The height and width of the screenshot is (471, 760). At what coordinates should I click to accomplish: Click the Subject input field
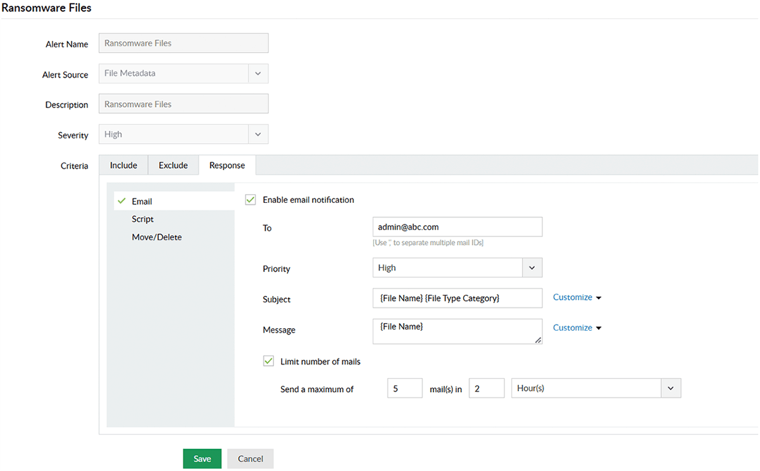(457, 298)
